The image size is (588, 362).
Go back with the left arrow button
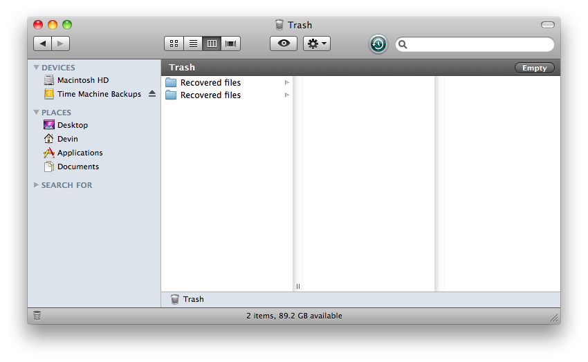click(x=43, y=44)
